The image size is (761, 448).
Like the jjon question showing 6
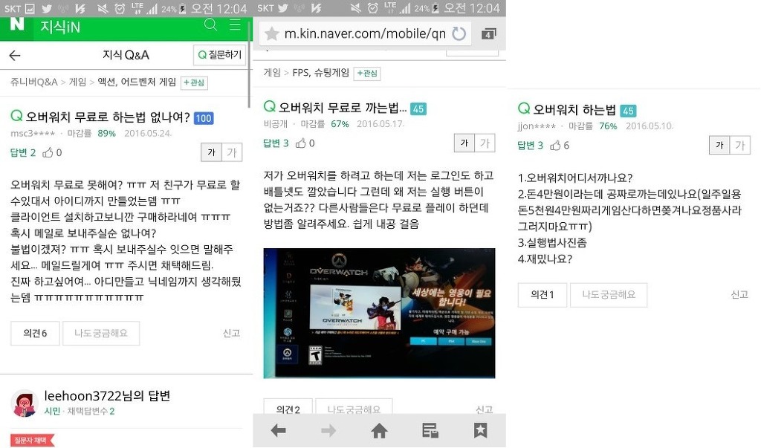[x=556, y=145]
